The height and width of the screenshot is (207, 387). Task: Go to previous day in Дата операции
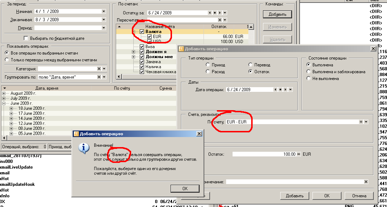tap(275, 90)
